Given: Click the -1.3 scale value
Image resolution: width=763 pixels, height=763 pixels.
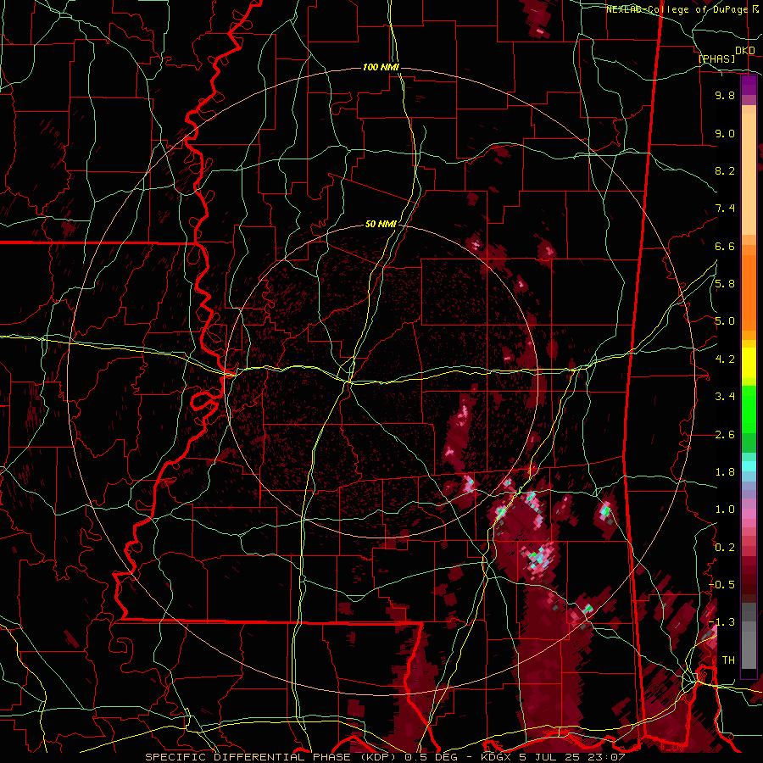Looking at the screenshot, I should pyautogui.click(x=721, y=622).
